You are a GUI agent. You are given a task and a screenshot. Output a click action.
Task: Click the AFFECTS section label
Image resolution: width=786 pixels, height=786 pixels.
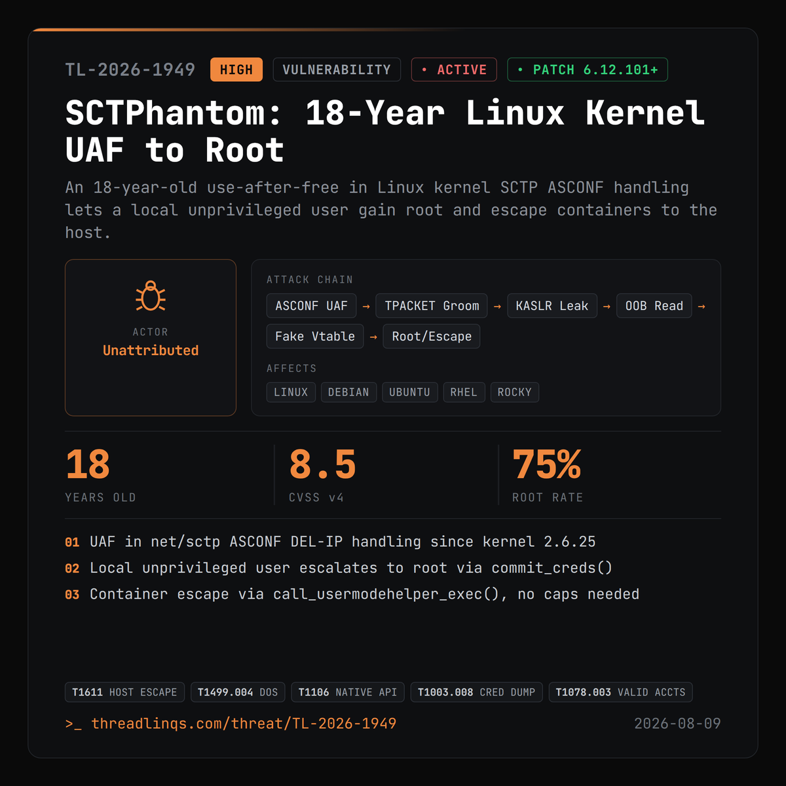point(291,369)
